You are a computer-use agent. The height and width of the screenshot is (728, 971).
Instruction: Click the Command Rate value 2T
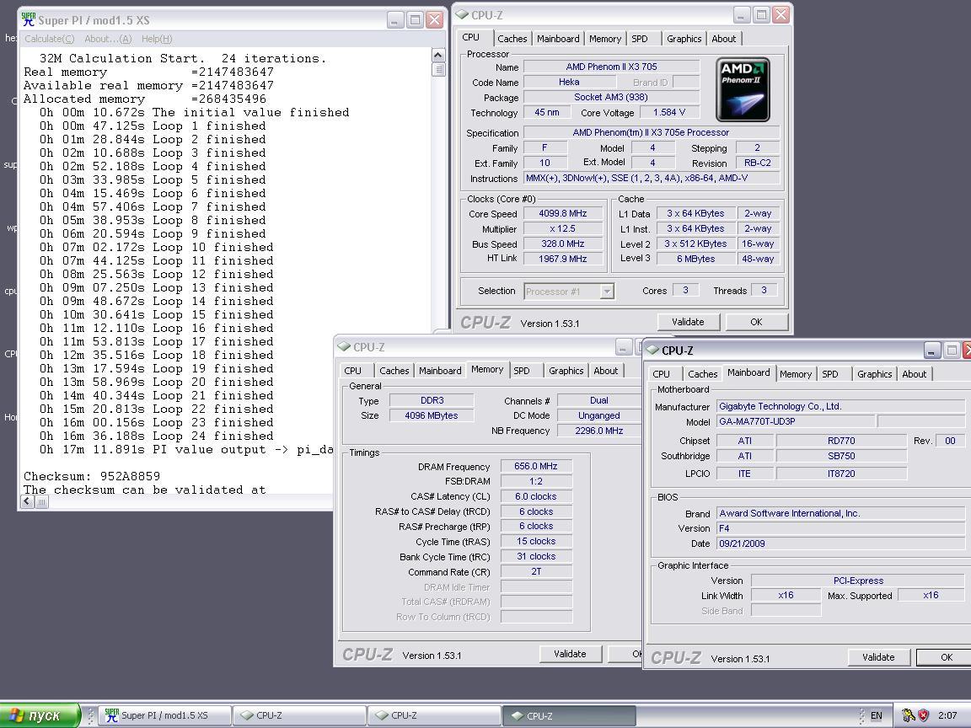click(536, 572)
